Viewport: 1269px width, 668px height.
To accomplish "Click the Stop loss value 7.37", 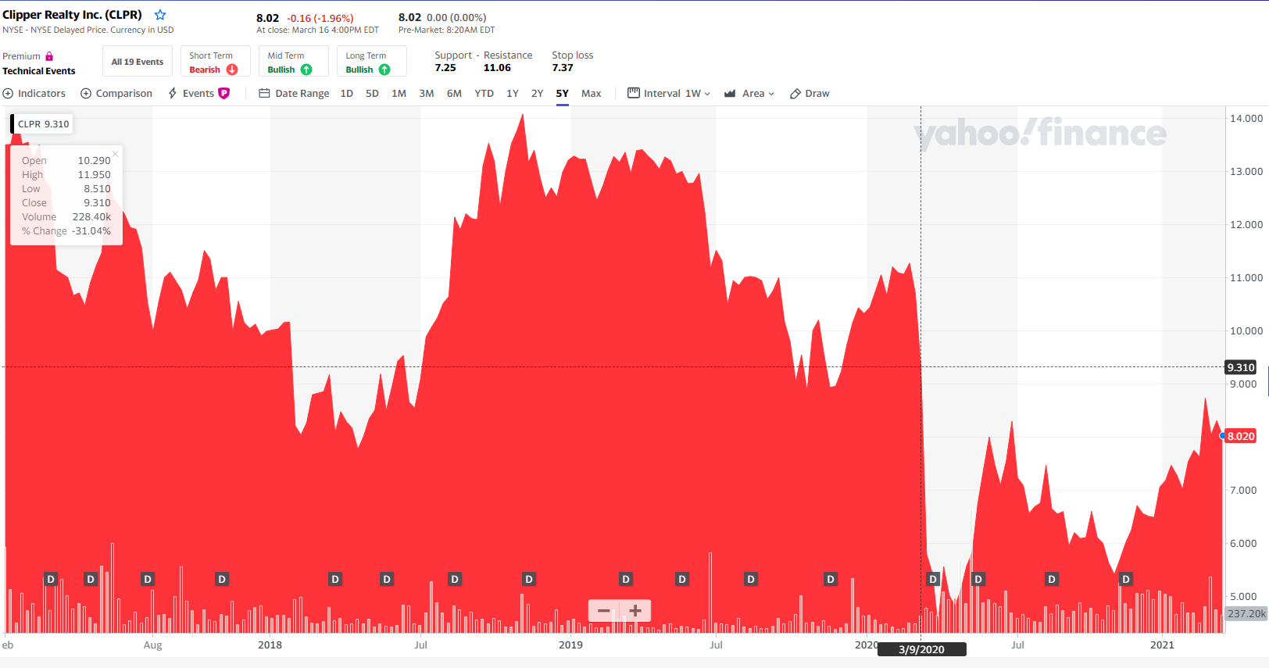I will click(x=563, y=68).
